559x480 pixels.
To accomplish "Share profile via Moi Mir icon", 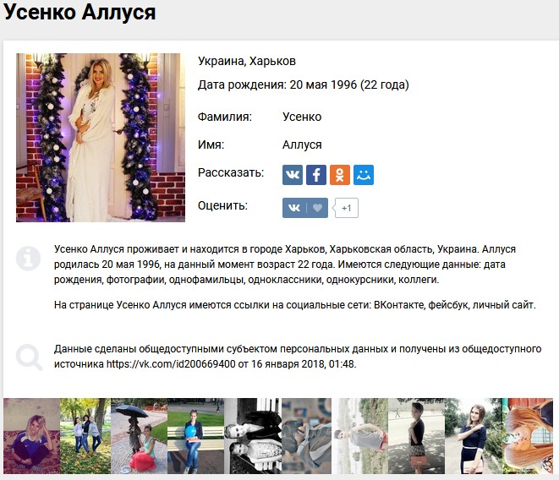I will 364,175.
